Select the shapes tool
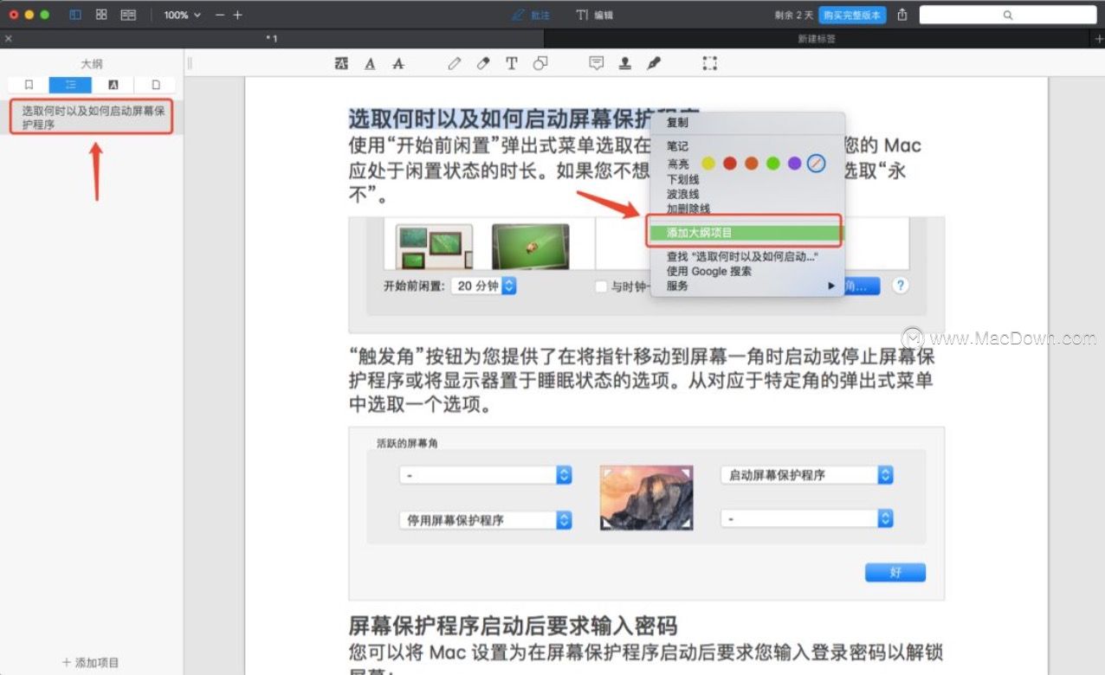1105x675 pixels. pos(540,63)
